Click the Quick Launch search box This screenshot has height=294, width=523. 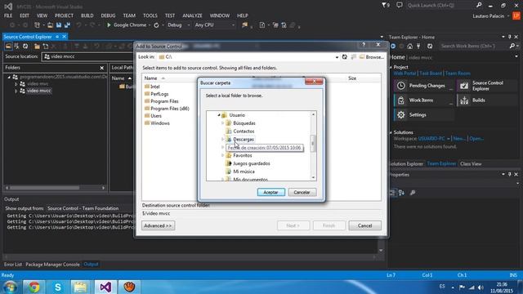click(x=441, y=6)
